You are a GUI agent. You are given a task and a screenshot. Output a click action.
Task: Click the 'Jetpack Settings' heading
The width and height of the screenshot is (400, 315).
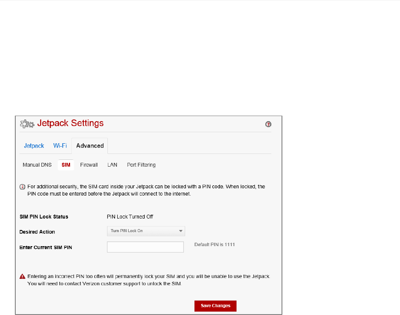tap(70, 123)
